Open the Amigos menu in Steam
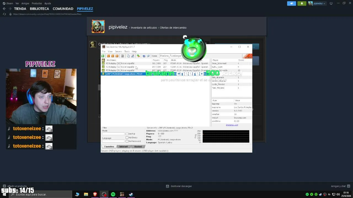 [25, 3]
